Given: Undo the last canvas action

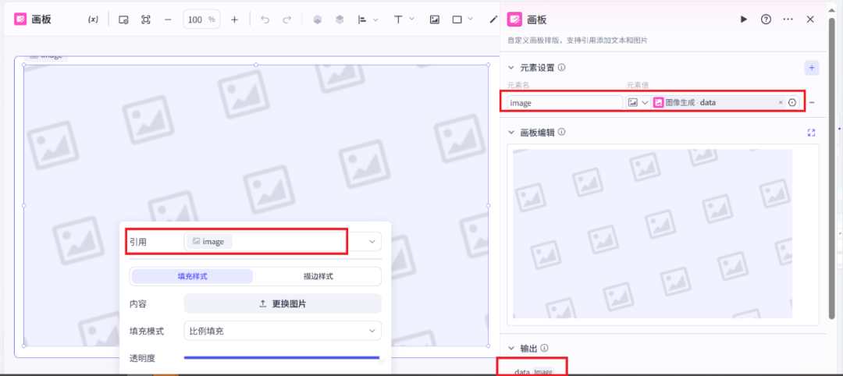Looking at the screenshot, I should [x=265, y=20].
